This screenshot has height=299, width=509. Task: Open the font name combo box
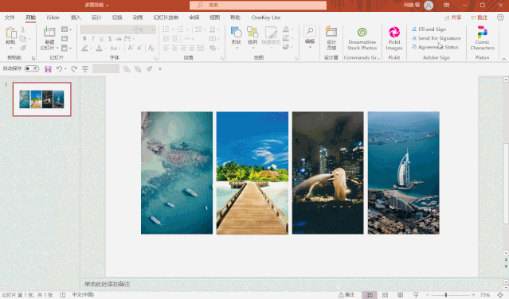pyautogui.click(x=108, y=29)
